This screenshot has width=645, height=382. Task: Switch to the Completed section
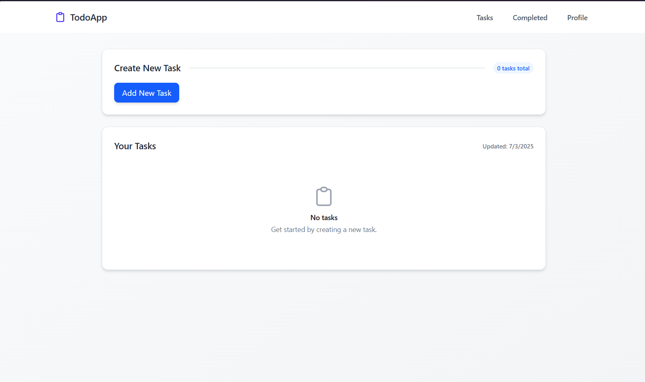[x=530, y=18]
